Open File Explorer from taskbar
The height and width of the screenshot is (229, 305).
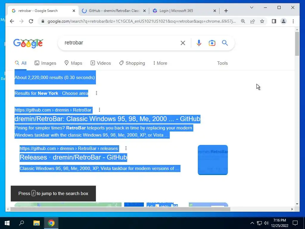click(x=36, y=223)
